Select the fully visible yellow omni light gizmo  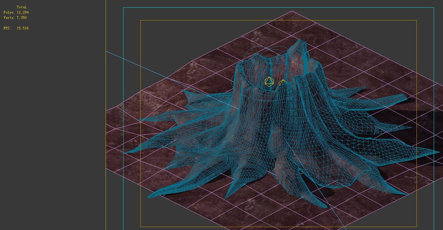pos(269,82)
